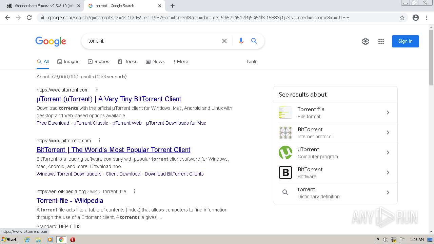Click the volume tray icon
Image resolution: width=434 pixels, height=244 pixels.
tap(386, 240)
